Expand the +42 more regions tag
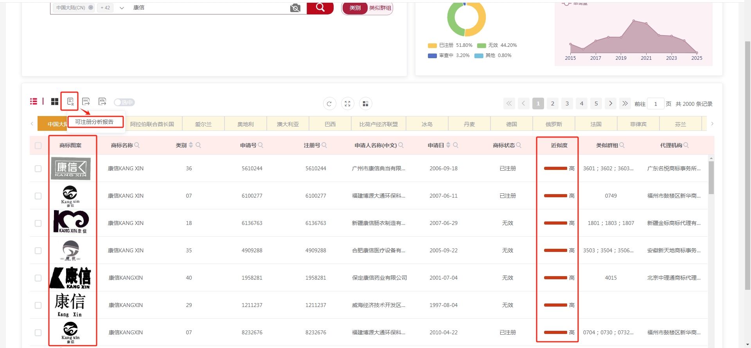 (x=105, y=7)
